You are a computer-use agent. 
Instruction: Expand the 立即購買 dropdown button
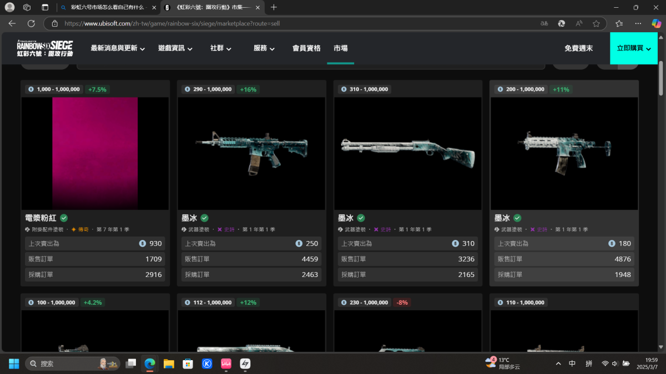(x=633, y=48)
